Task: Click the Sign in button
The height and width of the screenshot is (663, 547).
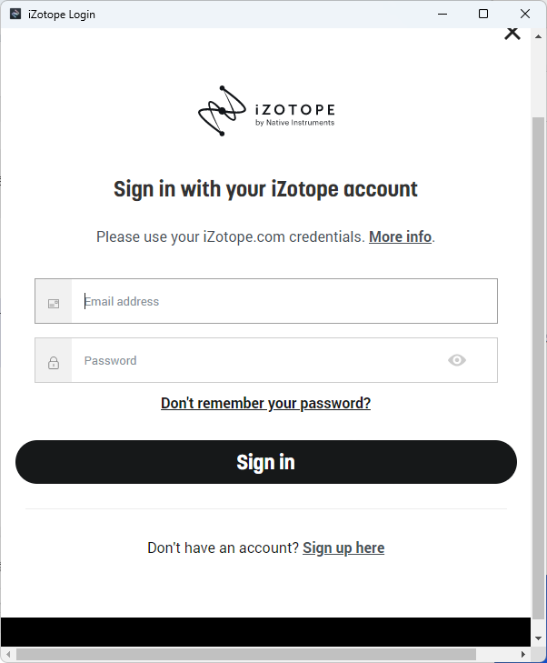Action: (x=266, y=462)
